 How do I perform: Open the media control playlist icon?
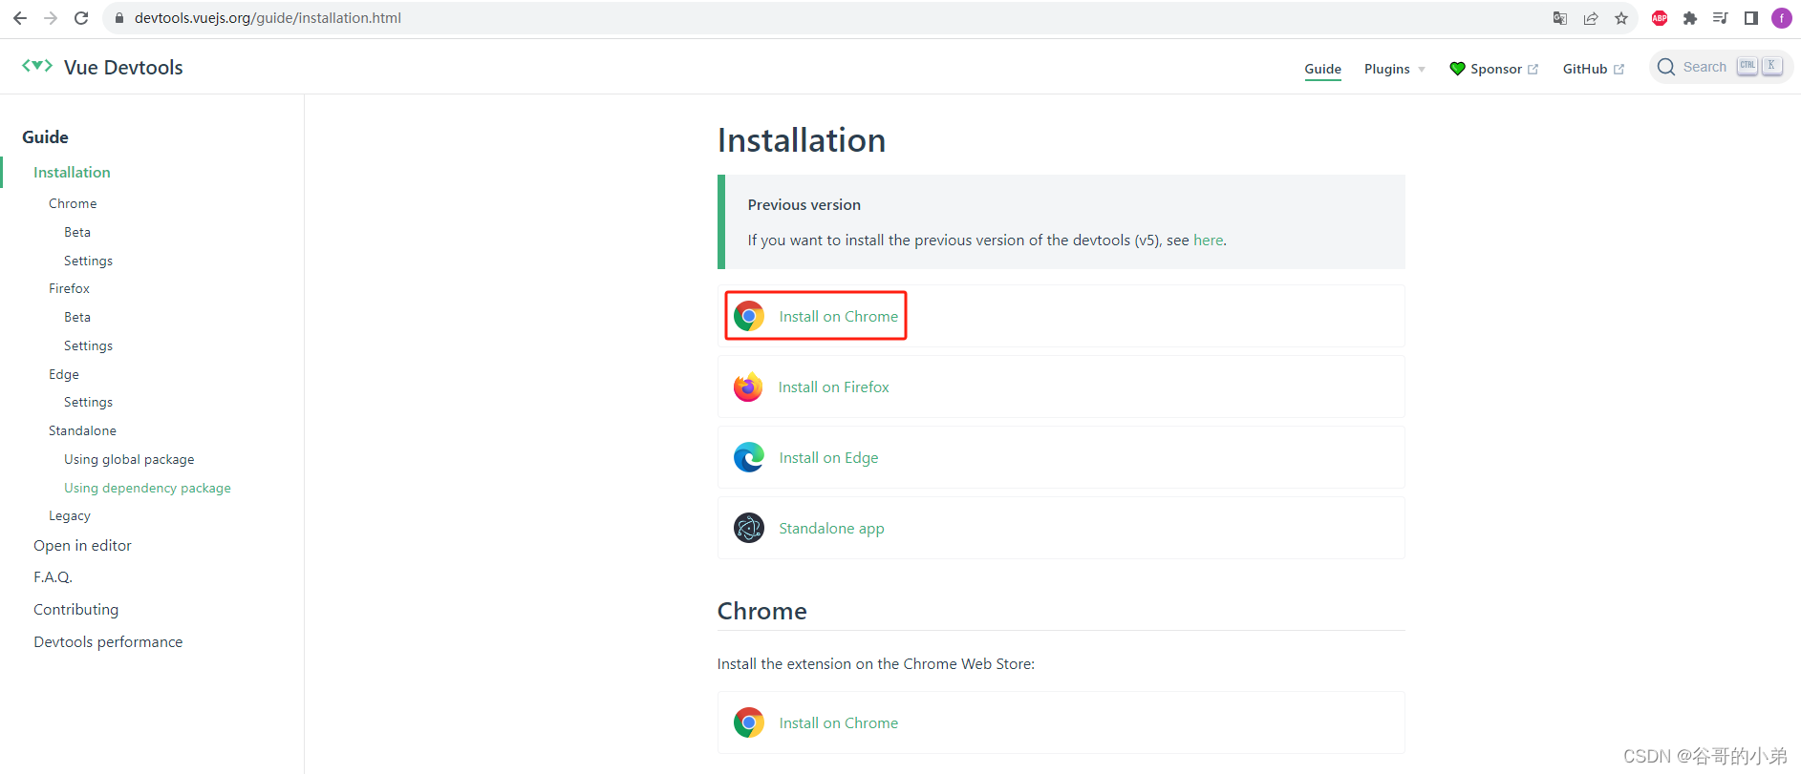(1721, 18)
